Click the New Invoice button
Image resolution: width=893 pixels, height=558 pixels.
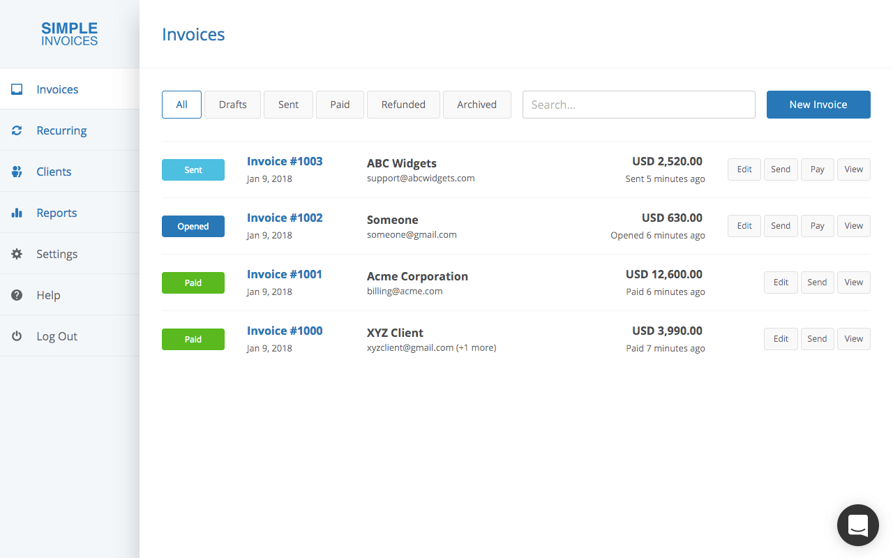(818, 104)
